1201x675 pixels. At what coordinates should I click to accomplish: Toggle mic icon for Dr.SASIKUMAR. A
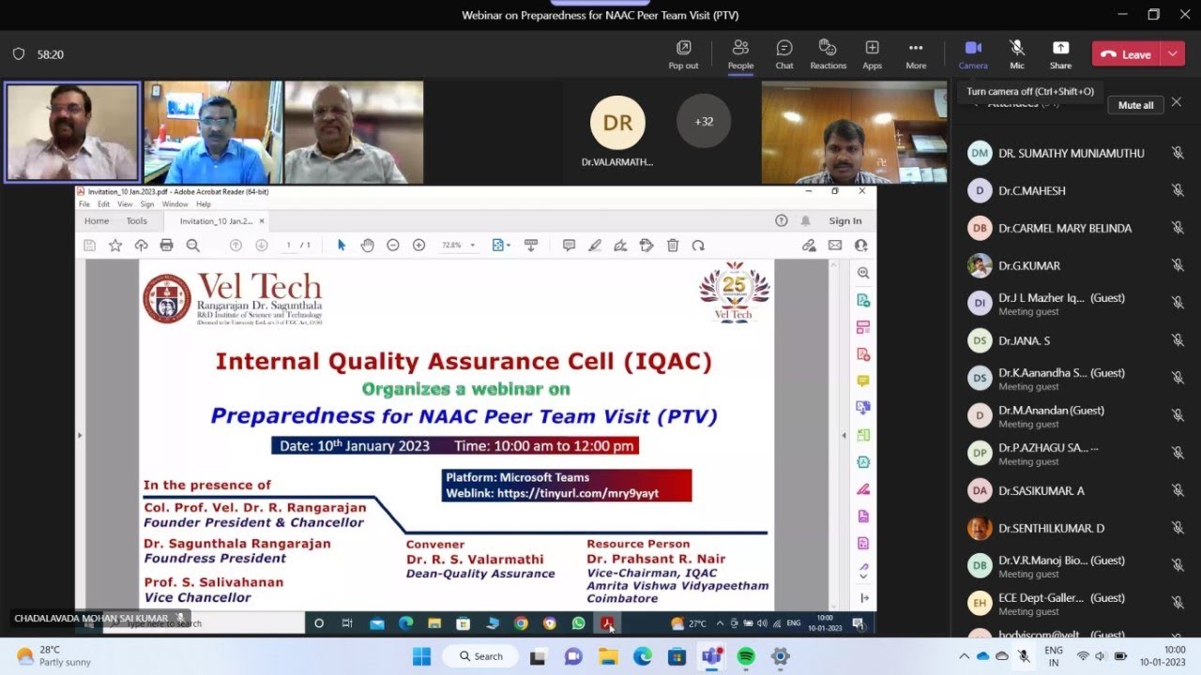tap(1178, 490)
